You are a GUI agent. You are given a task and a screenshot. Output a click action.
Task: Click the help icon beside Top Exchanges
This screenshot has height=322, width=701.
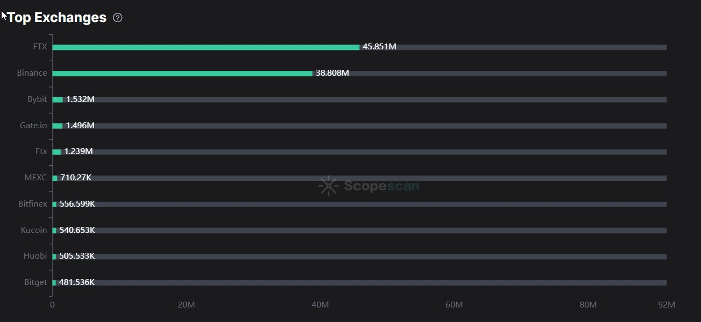coord(118,18)
